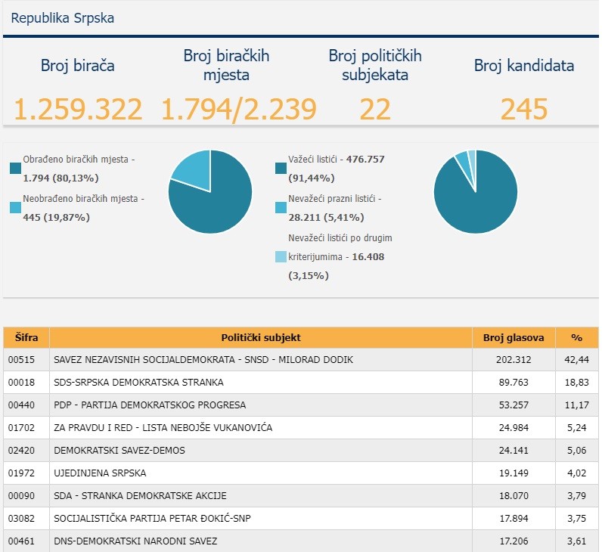Click the Obrađeno biračkih mjesta legend swatch
The image size is (602, 552).
point(16,169)
